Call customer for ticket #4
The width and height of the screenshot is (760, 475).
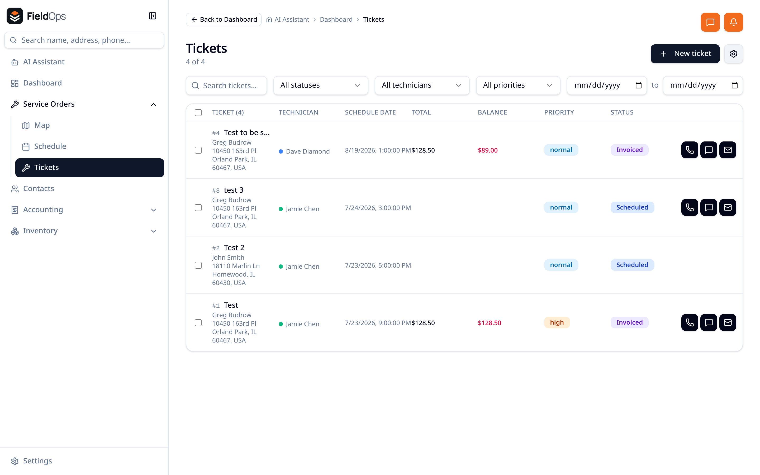point(689,150)
